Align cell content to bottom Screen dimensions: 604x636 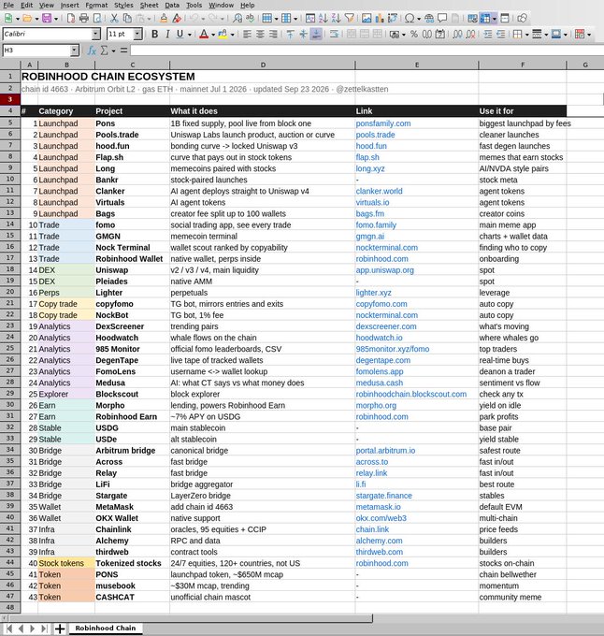tap(316, 34)
